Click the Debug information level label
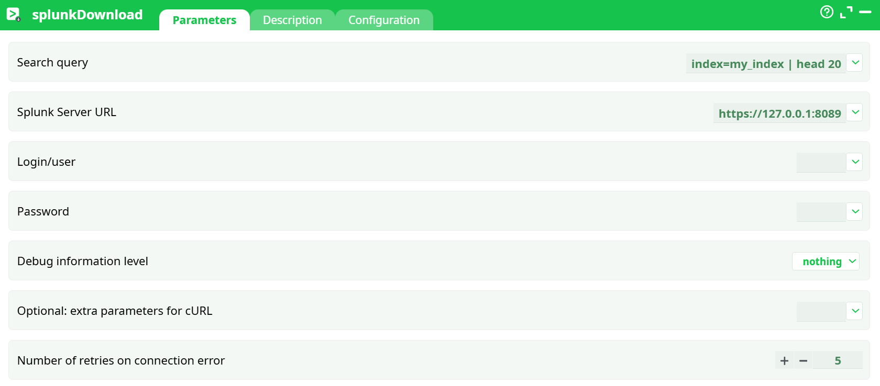880x386 pixels. (83, 261)
